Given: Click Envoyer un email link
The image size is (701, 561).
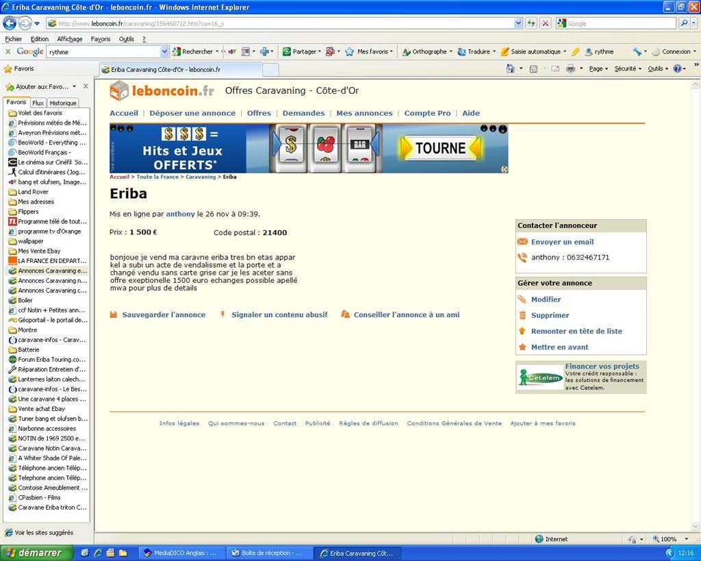Looking at the screenshot, I should point(563,242).
